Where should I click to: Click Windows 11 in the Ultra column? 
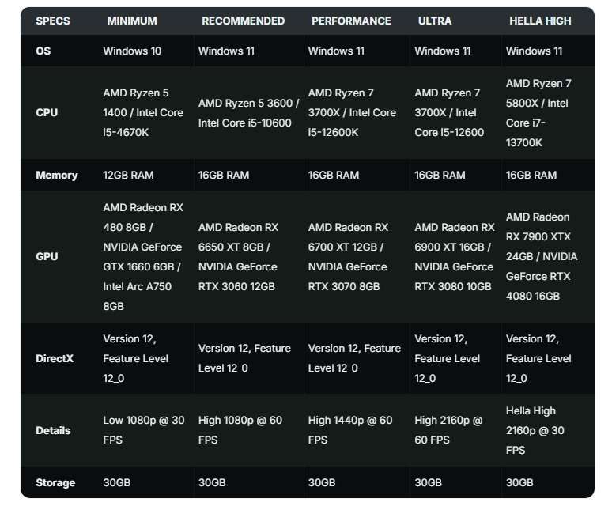443,51
